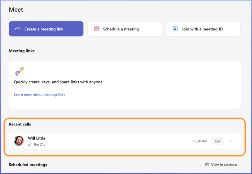Click calendar icon beside View in calendar
The width and height of the screenshot is (252, 174).
[207, 165]
